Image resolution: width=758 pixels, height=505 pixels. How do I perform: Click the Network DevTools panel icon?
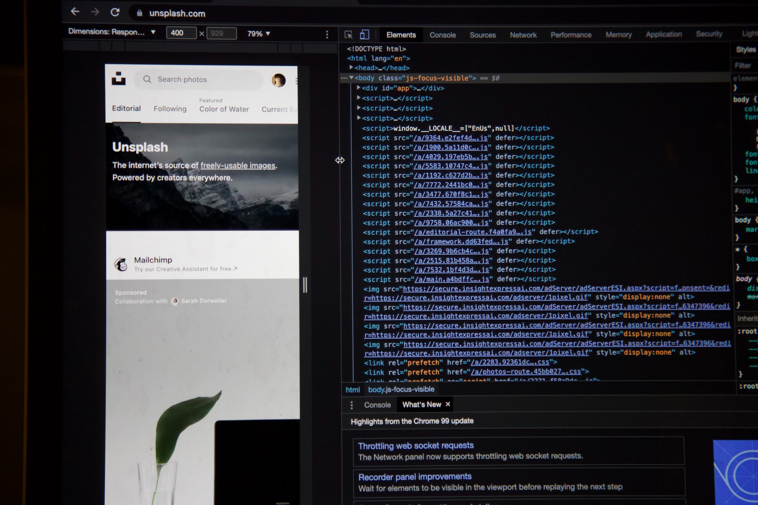pyautogui.click(x=521, y=34)
